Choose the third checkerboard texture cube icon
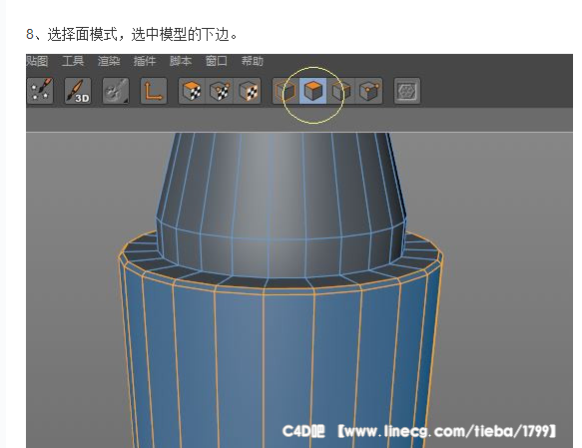This screenshot has width=582, height=448. pyautogui.click(x=248, y=91)
